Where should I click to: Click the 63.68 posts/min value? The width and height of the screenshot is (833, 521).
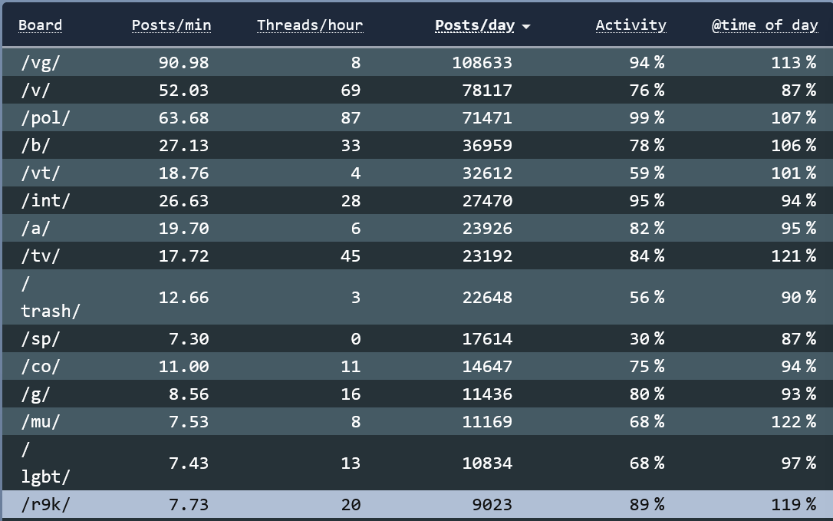pyautogui.click(x=184, y=117)
